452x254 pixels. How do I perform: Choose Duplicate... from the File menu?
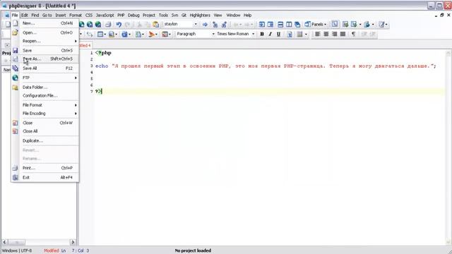pos(45,141)
